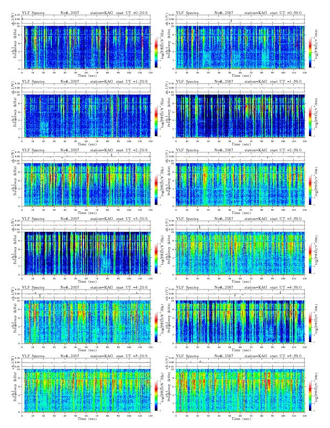This screenshot has width=330, height=428.
Task: Click the title text 'start UT =1:20:0'
Action: pyautogui.click(x=132, y=82)
